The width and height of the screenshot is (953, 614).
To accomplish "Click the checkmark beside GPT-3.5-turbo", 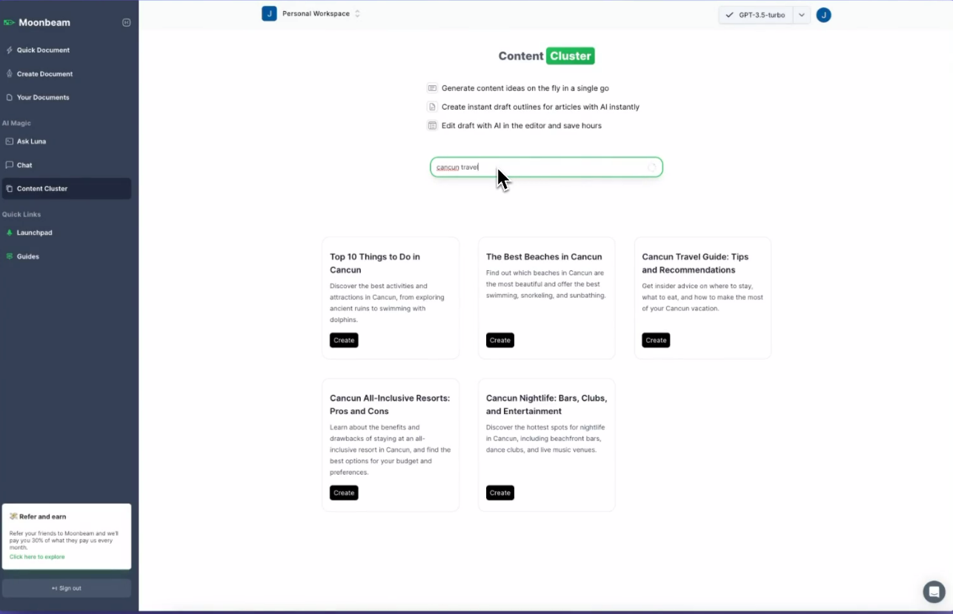I will click(729, 15).
